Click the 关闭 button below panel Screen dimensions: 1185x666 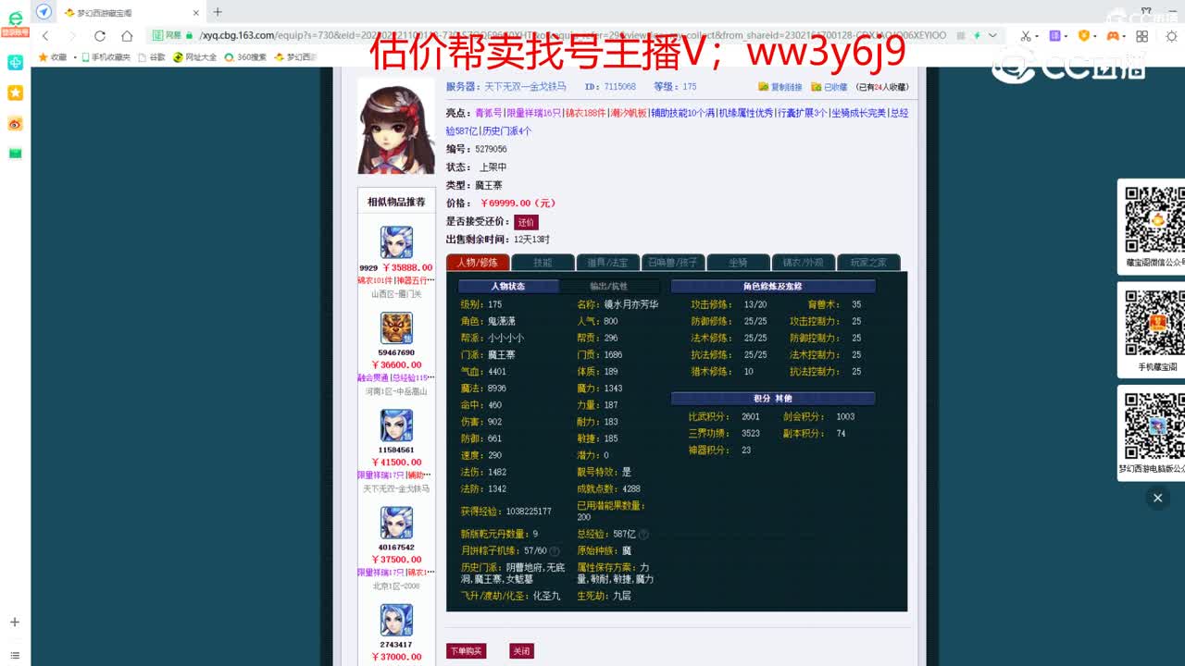(521, 651)
